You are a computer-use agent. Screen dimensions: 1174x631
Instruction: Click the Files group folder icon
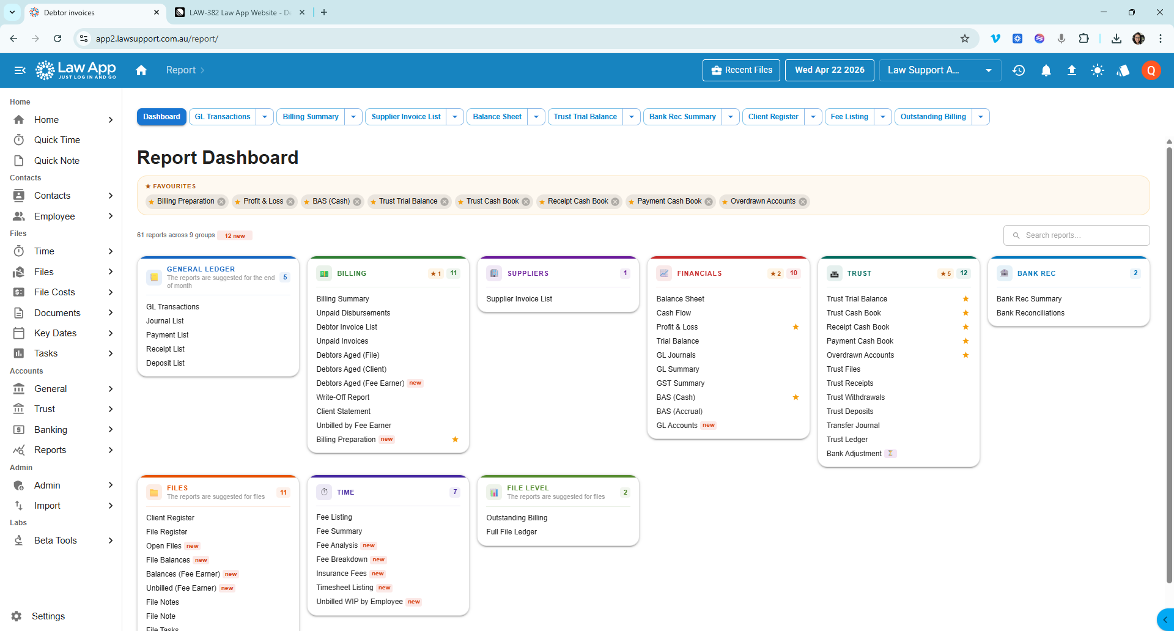154,492
